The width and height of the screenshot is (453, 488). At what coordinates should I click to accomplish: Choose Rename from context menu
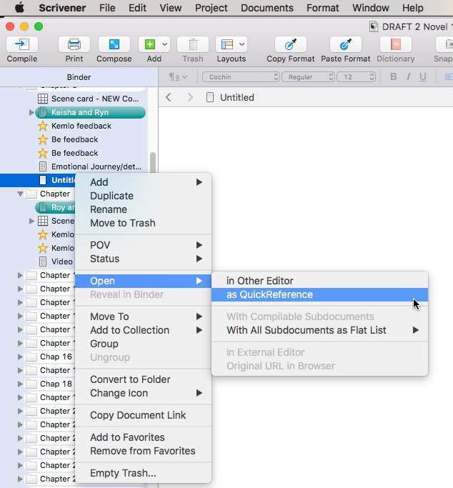tap(144, 209)
